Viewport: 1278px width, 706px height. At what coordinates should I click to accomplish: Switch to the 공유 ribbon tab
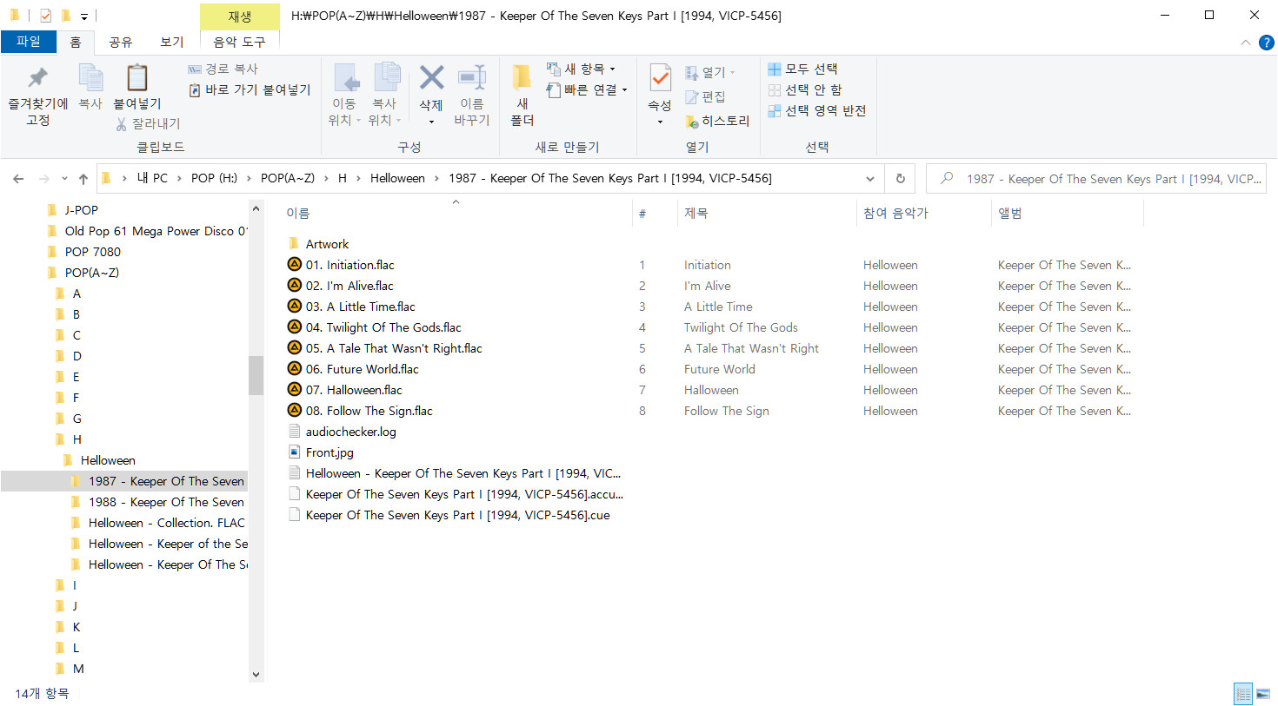tap(121, 42)
